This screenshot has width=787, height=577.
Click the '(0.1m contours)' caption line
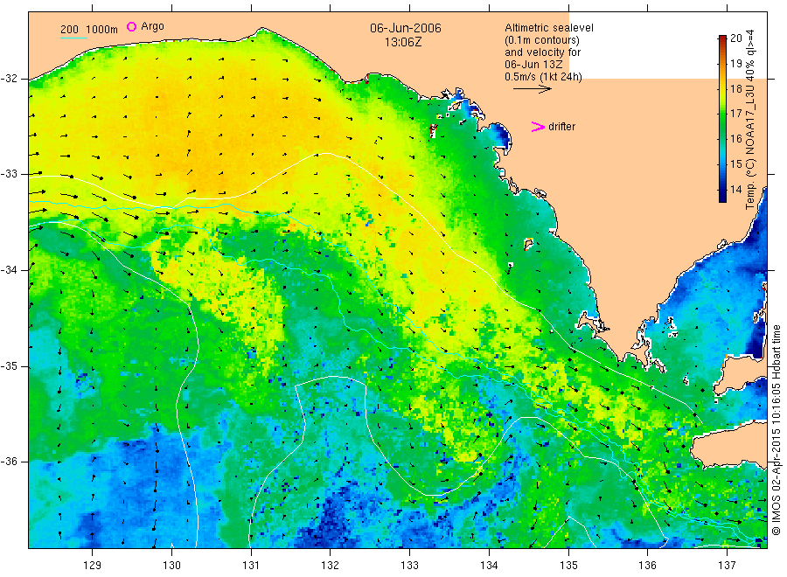coord(542,40)
